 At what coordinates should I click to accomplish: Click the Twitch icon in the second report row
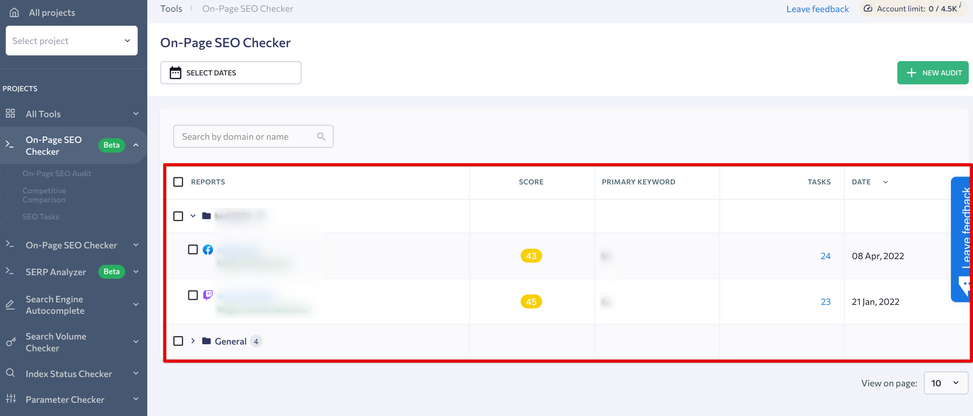[208, 294]
